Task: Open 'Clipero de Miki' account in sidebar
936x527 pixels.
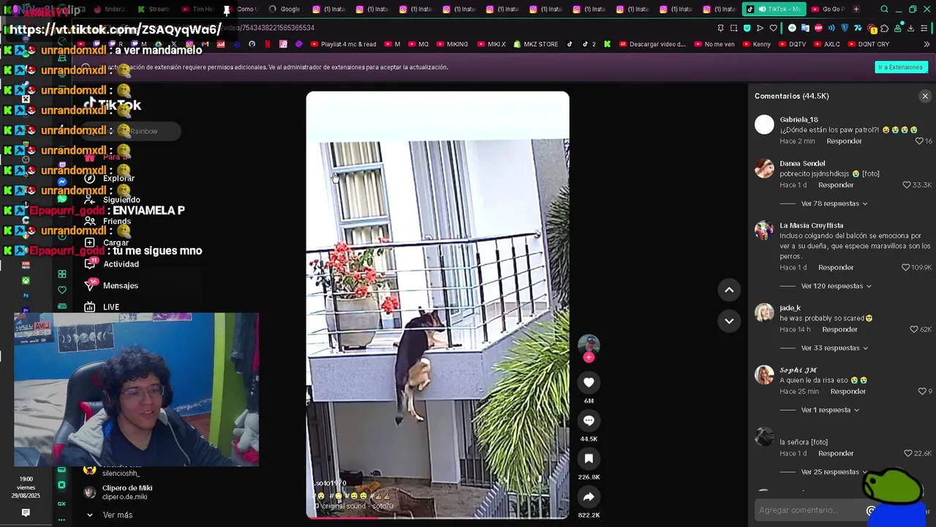Action: tap(117, 492)
